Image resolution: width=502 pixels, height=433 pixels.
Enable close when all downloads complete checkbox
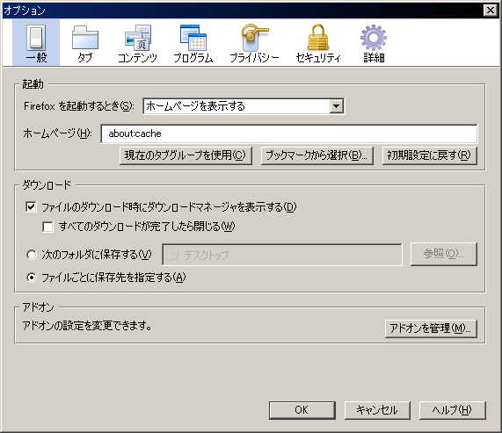pos(47,227)
